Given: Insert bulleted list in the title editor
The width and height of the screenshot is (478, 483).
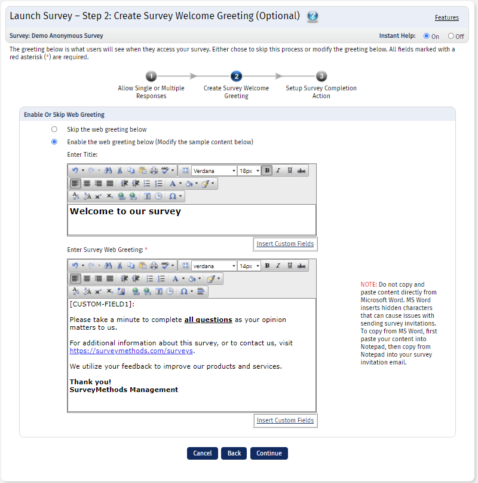Looking at the screenshot, I should point(147,184).
